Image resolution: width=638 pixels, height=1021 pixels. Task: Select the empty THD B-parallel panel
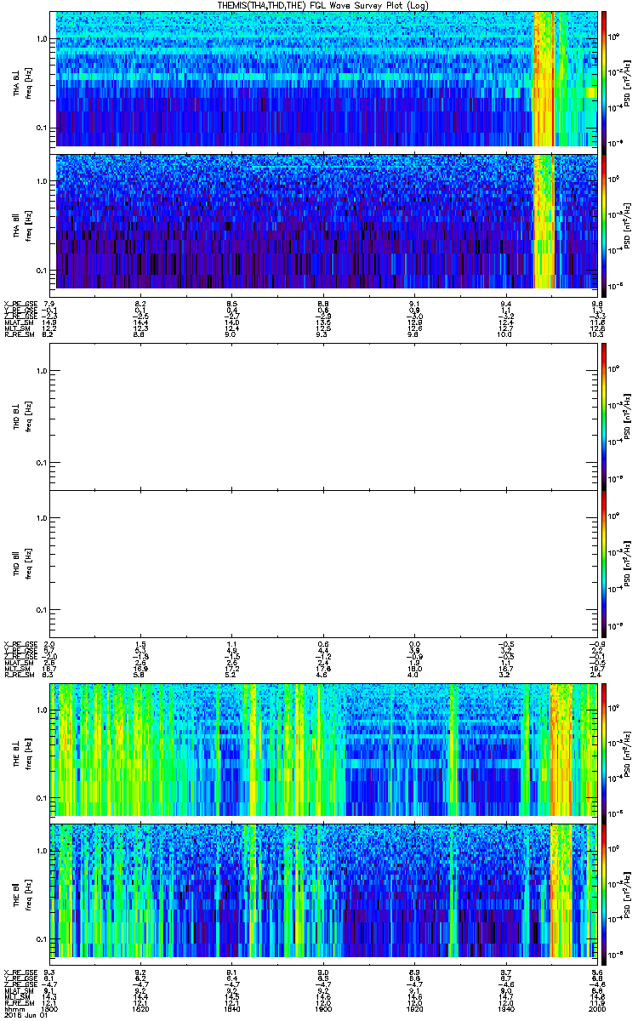click(x=327, y=562)
